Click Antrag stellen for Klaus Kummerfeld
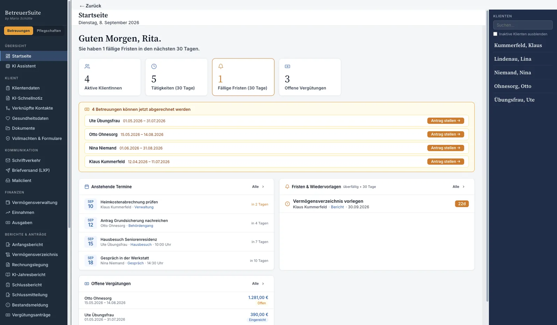 (x=446, y=162)
